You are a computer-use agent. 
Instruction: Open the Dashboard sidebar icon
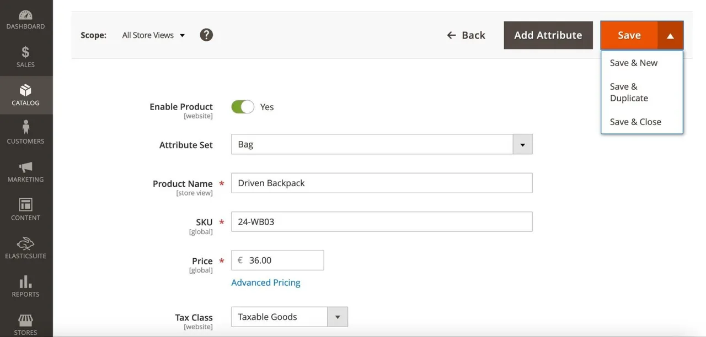(25, 15)
